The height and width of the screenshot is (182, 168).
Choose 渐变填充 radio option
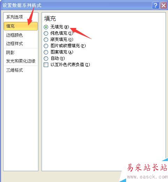46,39
